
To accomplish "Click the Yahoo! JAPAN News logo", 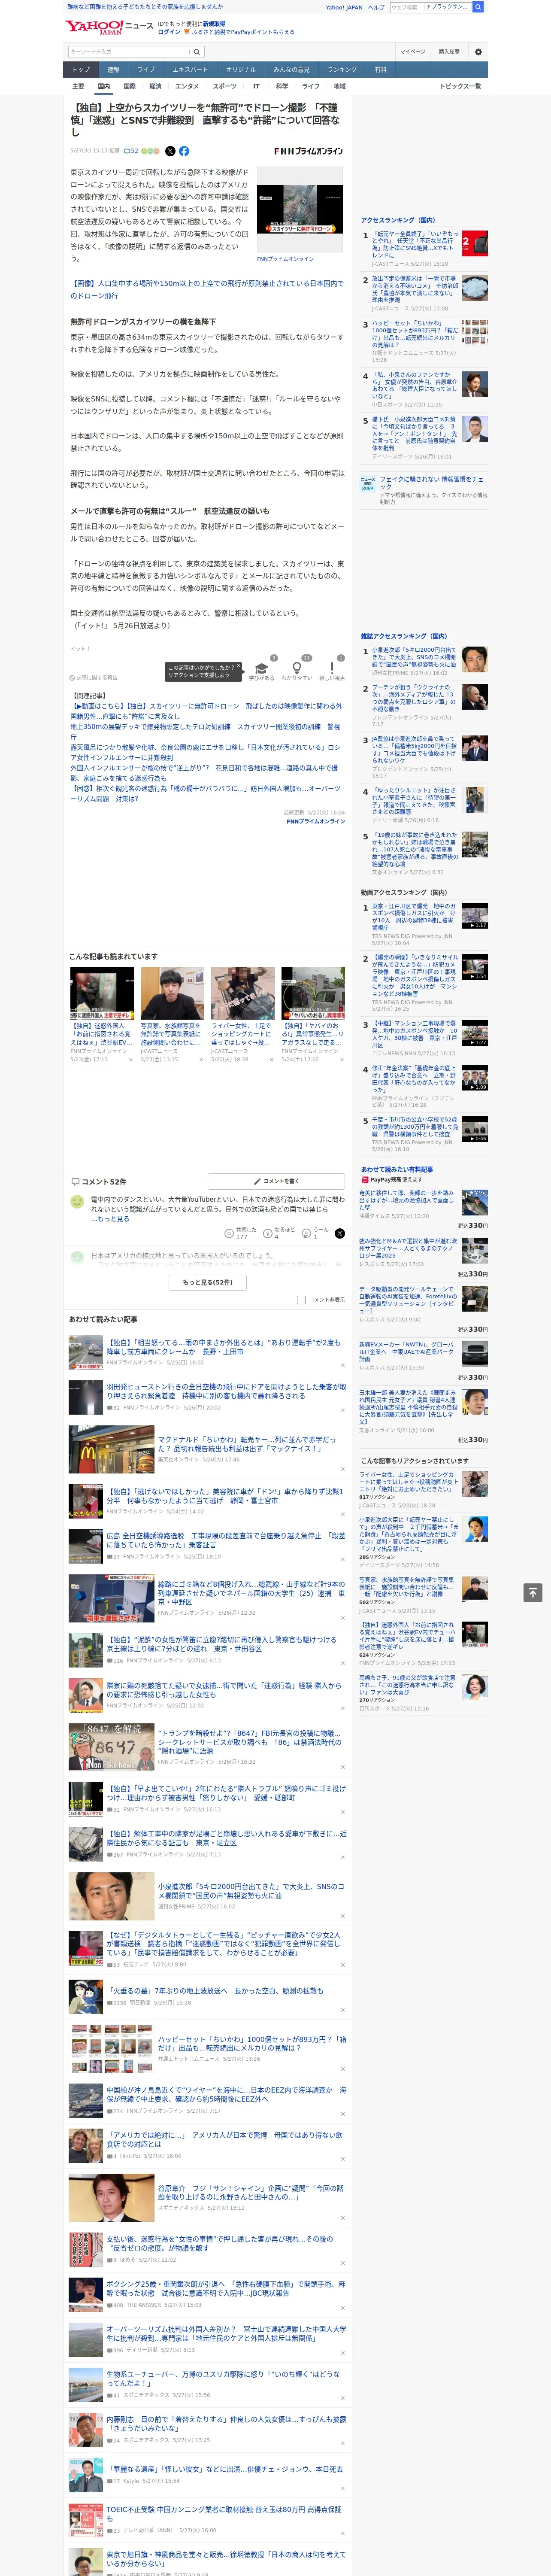I will click(x=109, y=27).
